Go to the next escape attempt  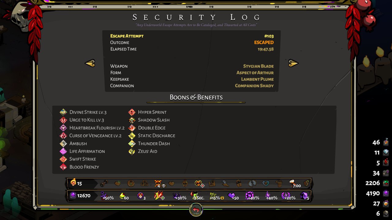point(293,63)
